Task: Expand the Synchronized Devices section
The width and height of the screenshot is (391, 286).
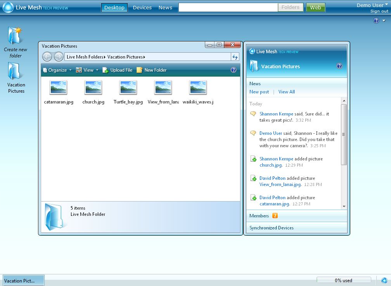Action: pos(297,228)
